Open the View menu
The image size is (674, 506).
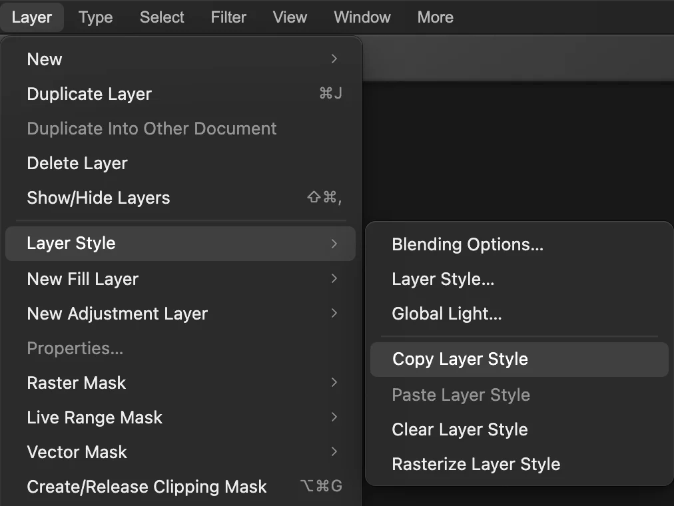click(x=290, y=17)
